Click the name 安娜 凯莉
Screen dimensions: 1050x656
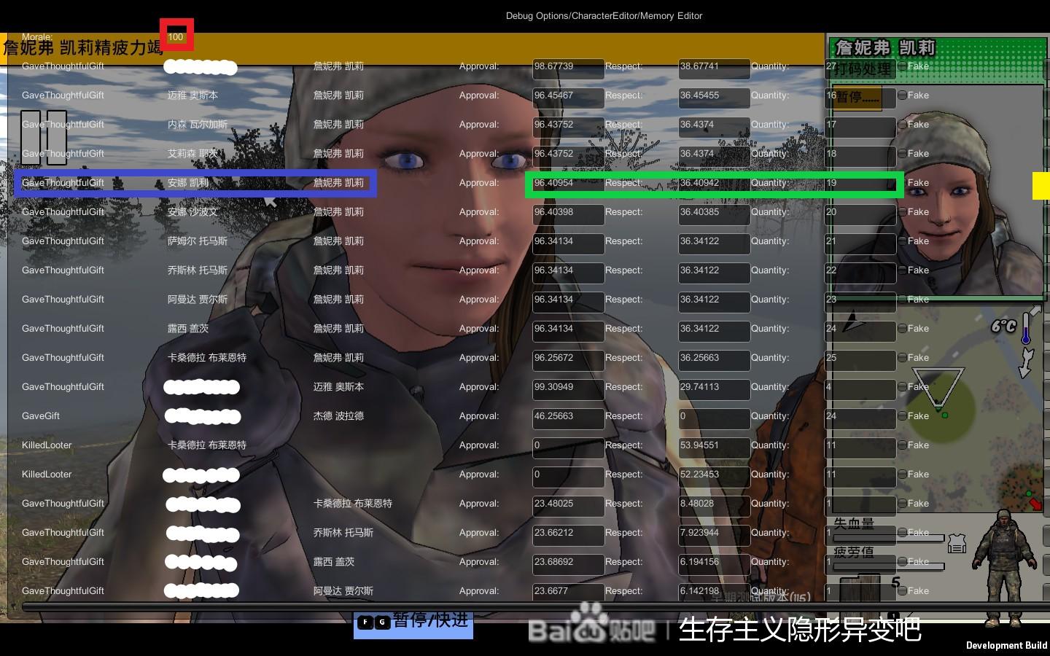point(188,183)
